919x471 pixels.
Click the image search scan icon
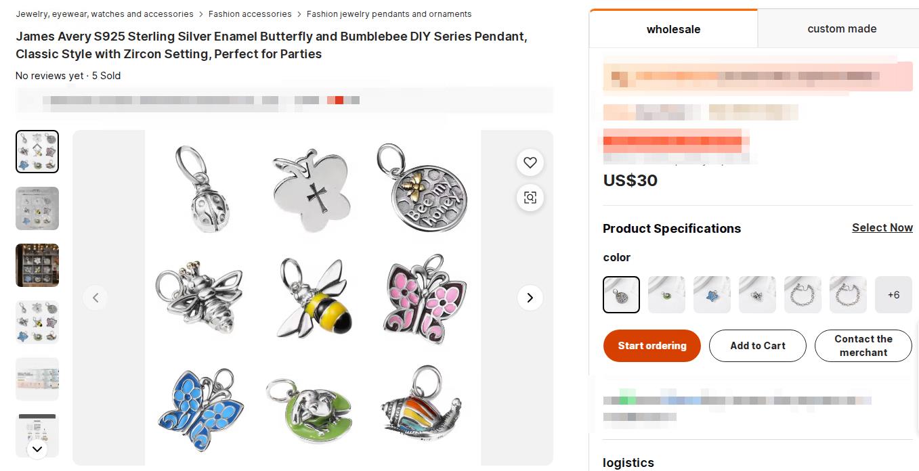[x=530, y=198]
